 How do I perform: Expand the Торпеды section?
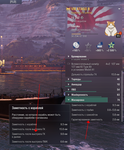coord(94,79)
